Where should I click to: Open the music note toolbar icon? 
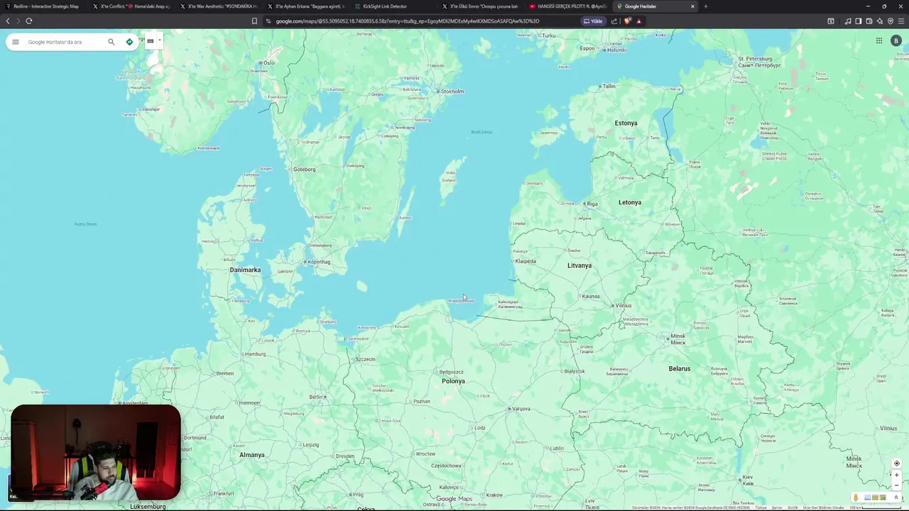[848, 21]
